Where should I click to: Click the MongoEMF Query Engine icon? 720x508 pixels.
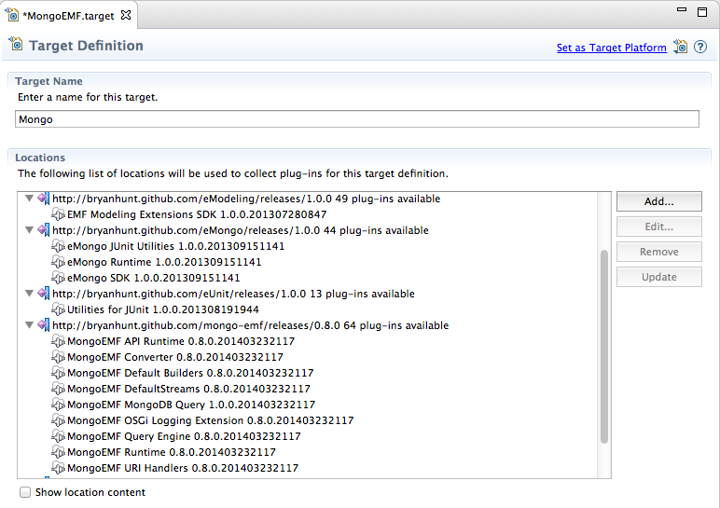[x=58, y=436]
